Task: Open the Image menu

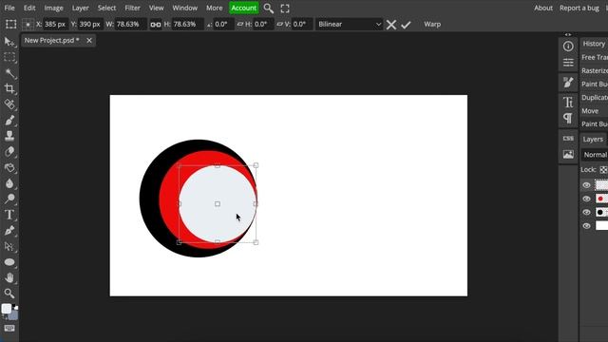Action: tap(53, 8)
